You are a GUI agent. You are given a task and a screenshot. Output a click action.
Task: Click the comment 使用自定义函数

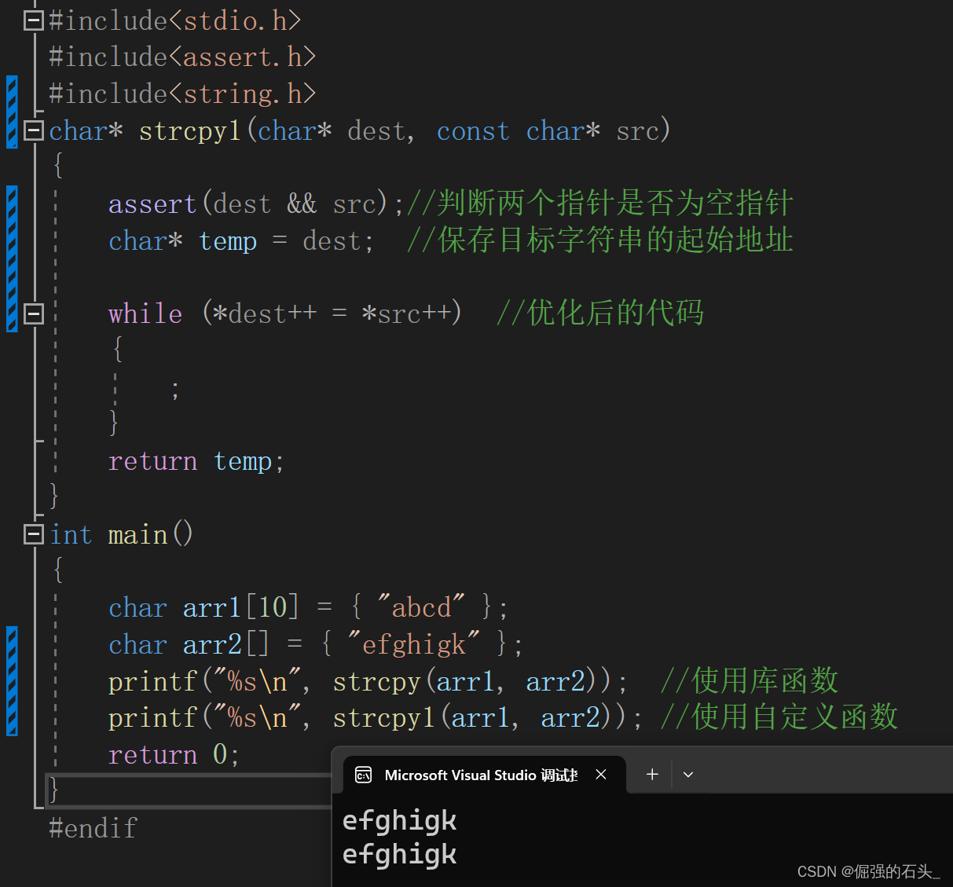[779, 717]
